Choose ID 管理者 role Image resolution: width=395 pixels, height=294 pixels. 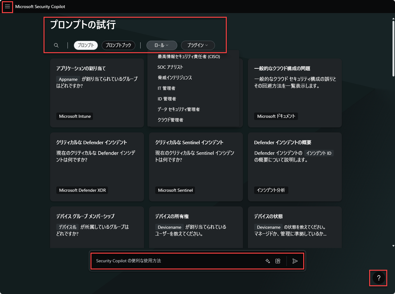[x=167, y=99]
